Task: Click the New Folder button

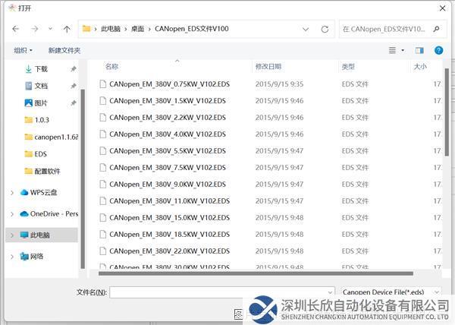Action: point(64,50)
